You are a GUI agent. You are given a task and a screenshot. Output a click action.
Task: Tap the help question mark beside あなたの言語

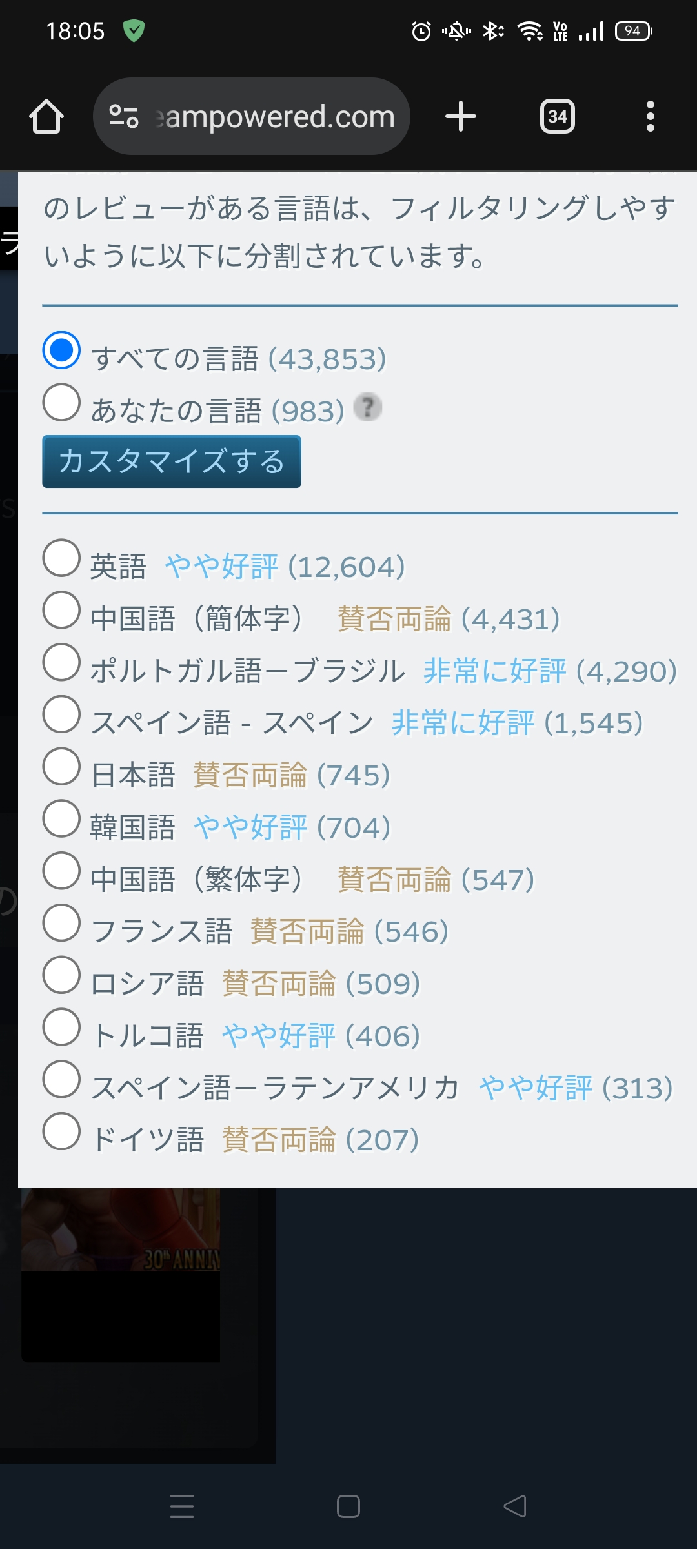pos(368,408)
